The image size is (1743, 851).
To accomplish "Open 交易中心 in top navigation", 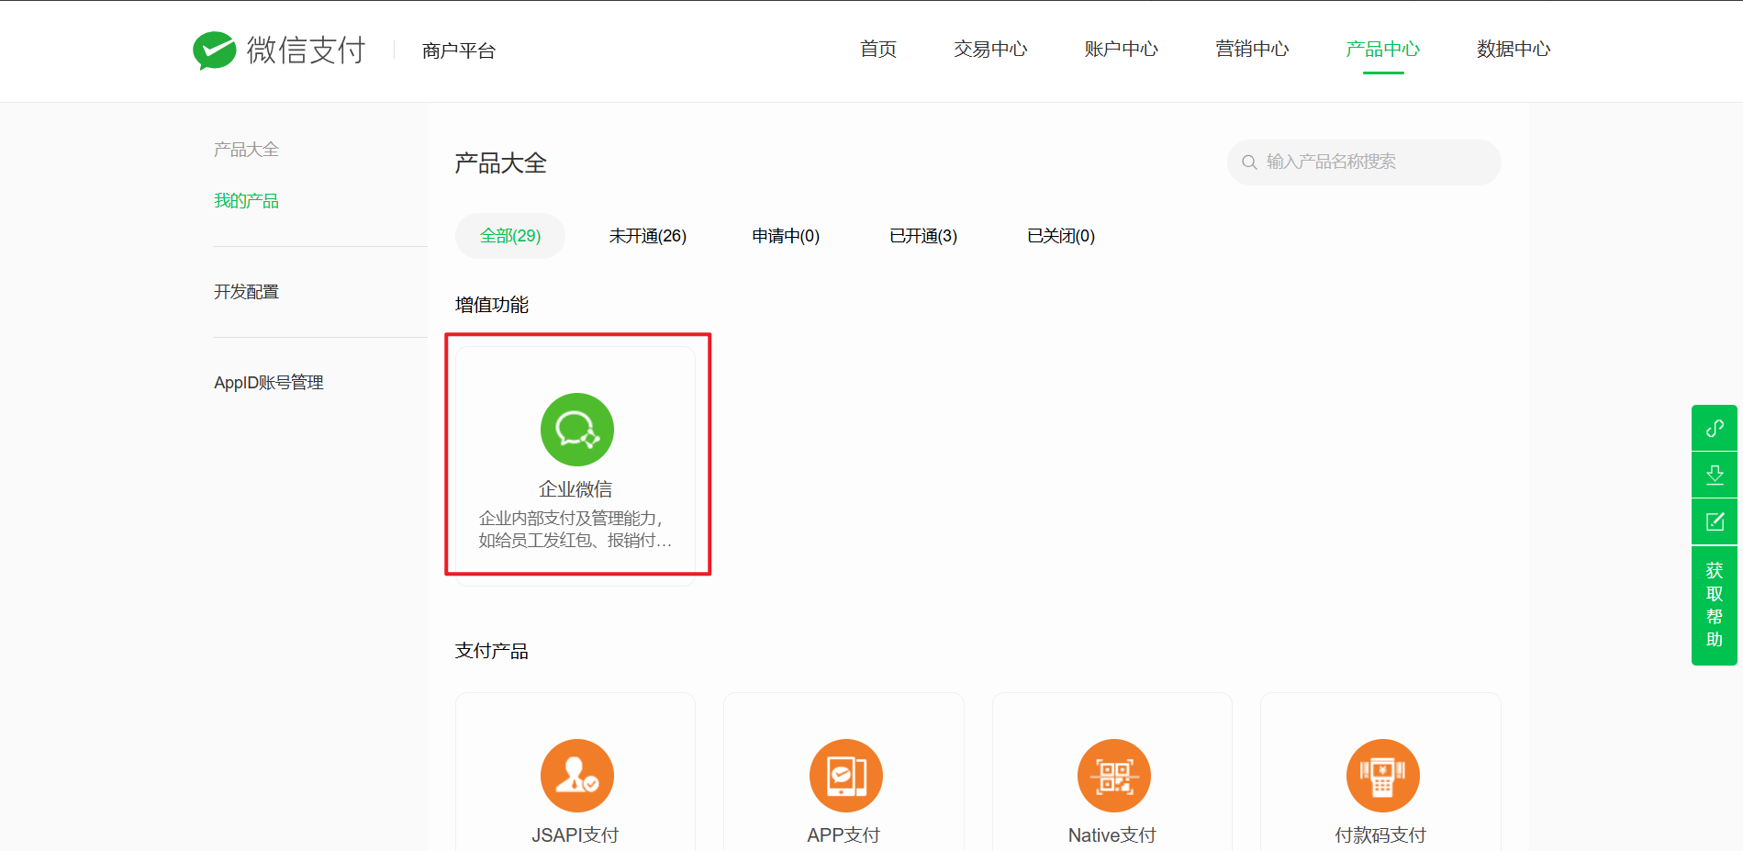I will click(x=990, y=50).
